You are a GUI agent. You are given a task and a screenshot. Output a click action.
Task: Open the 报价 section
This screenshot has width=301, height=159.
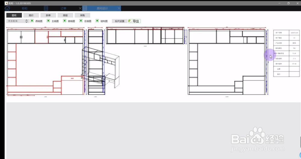pos(31,15)
